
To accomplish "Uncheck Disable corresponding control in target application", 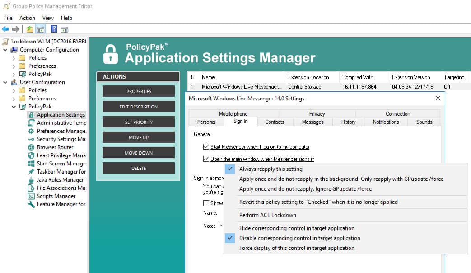I will tap(346, 238).
